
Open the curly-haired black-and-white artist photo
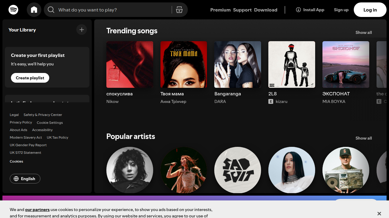[x=130, y=170]
